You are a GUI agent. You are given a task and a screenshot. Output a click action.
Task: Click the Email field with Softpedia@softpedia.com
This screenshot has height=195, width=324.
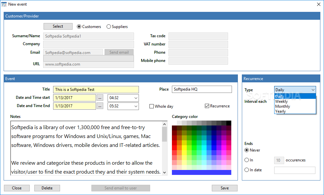(x=73, y=52)
